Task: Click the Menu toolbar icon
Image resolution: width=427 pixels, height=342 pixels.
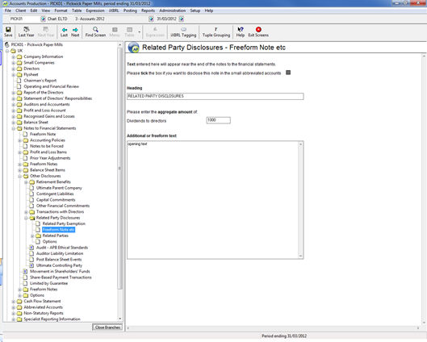Action: tap(115, 31)
